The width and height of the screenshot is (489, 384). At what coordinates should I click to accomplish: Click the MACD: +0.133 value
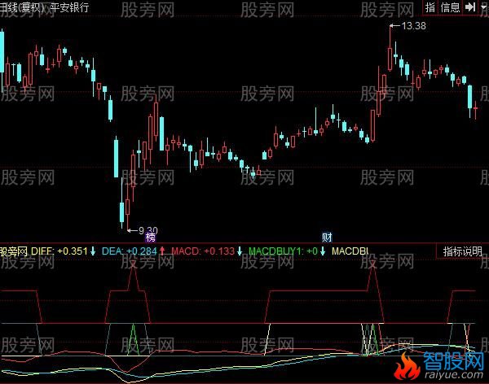203,251
